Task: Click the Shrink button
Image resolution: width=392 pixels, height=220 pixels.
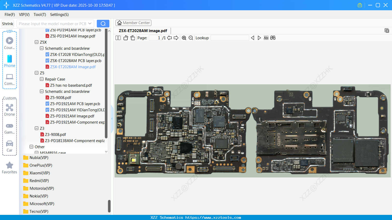Action: pyautogui.click(x=8, y=24)
